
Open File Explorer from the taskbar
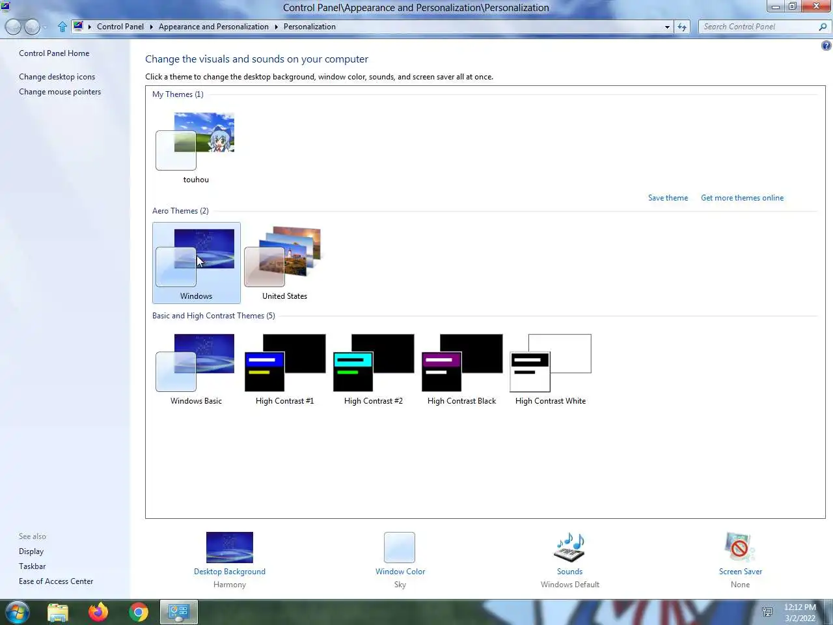[x=58, y=612]
